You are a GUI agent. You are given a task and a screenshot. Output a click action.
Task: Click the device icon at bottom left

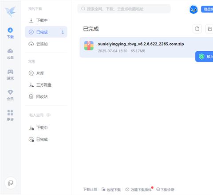[x=10, y=183]
